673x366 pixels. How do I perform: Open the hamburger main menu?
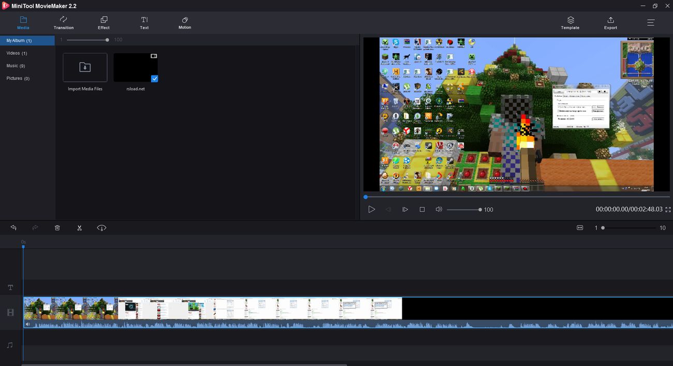[x=651, y=23]
